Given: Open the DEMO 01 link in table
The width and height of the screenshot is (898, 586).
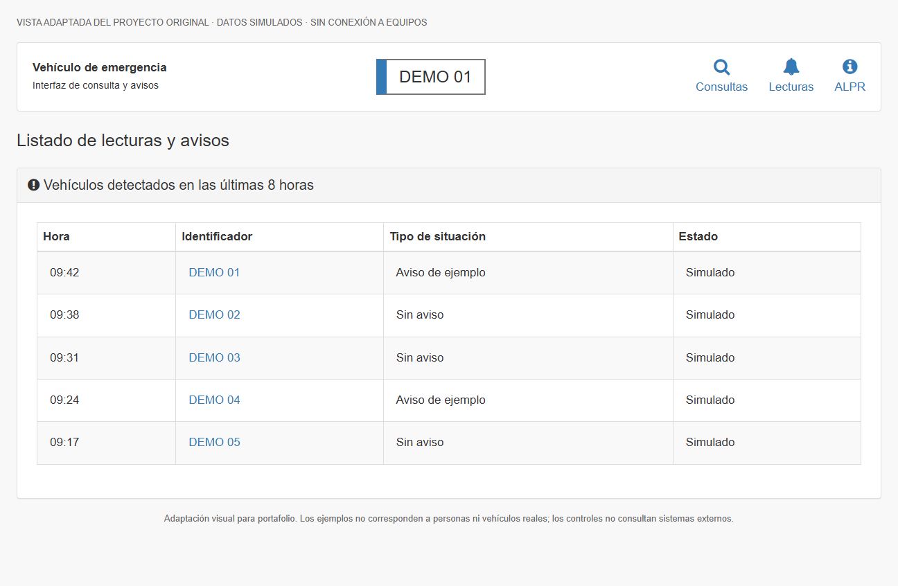Looking at the screenshot, I should click(x=214, y=272).
